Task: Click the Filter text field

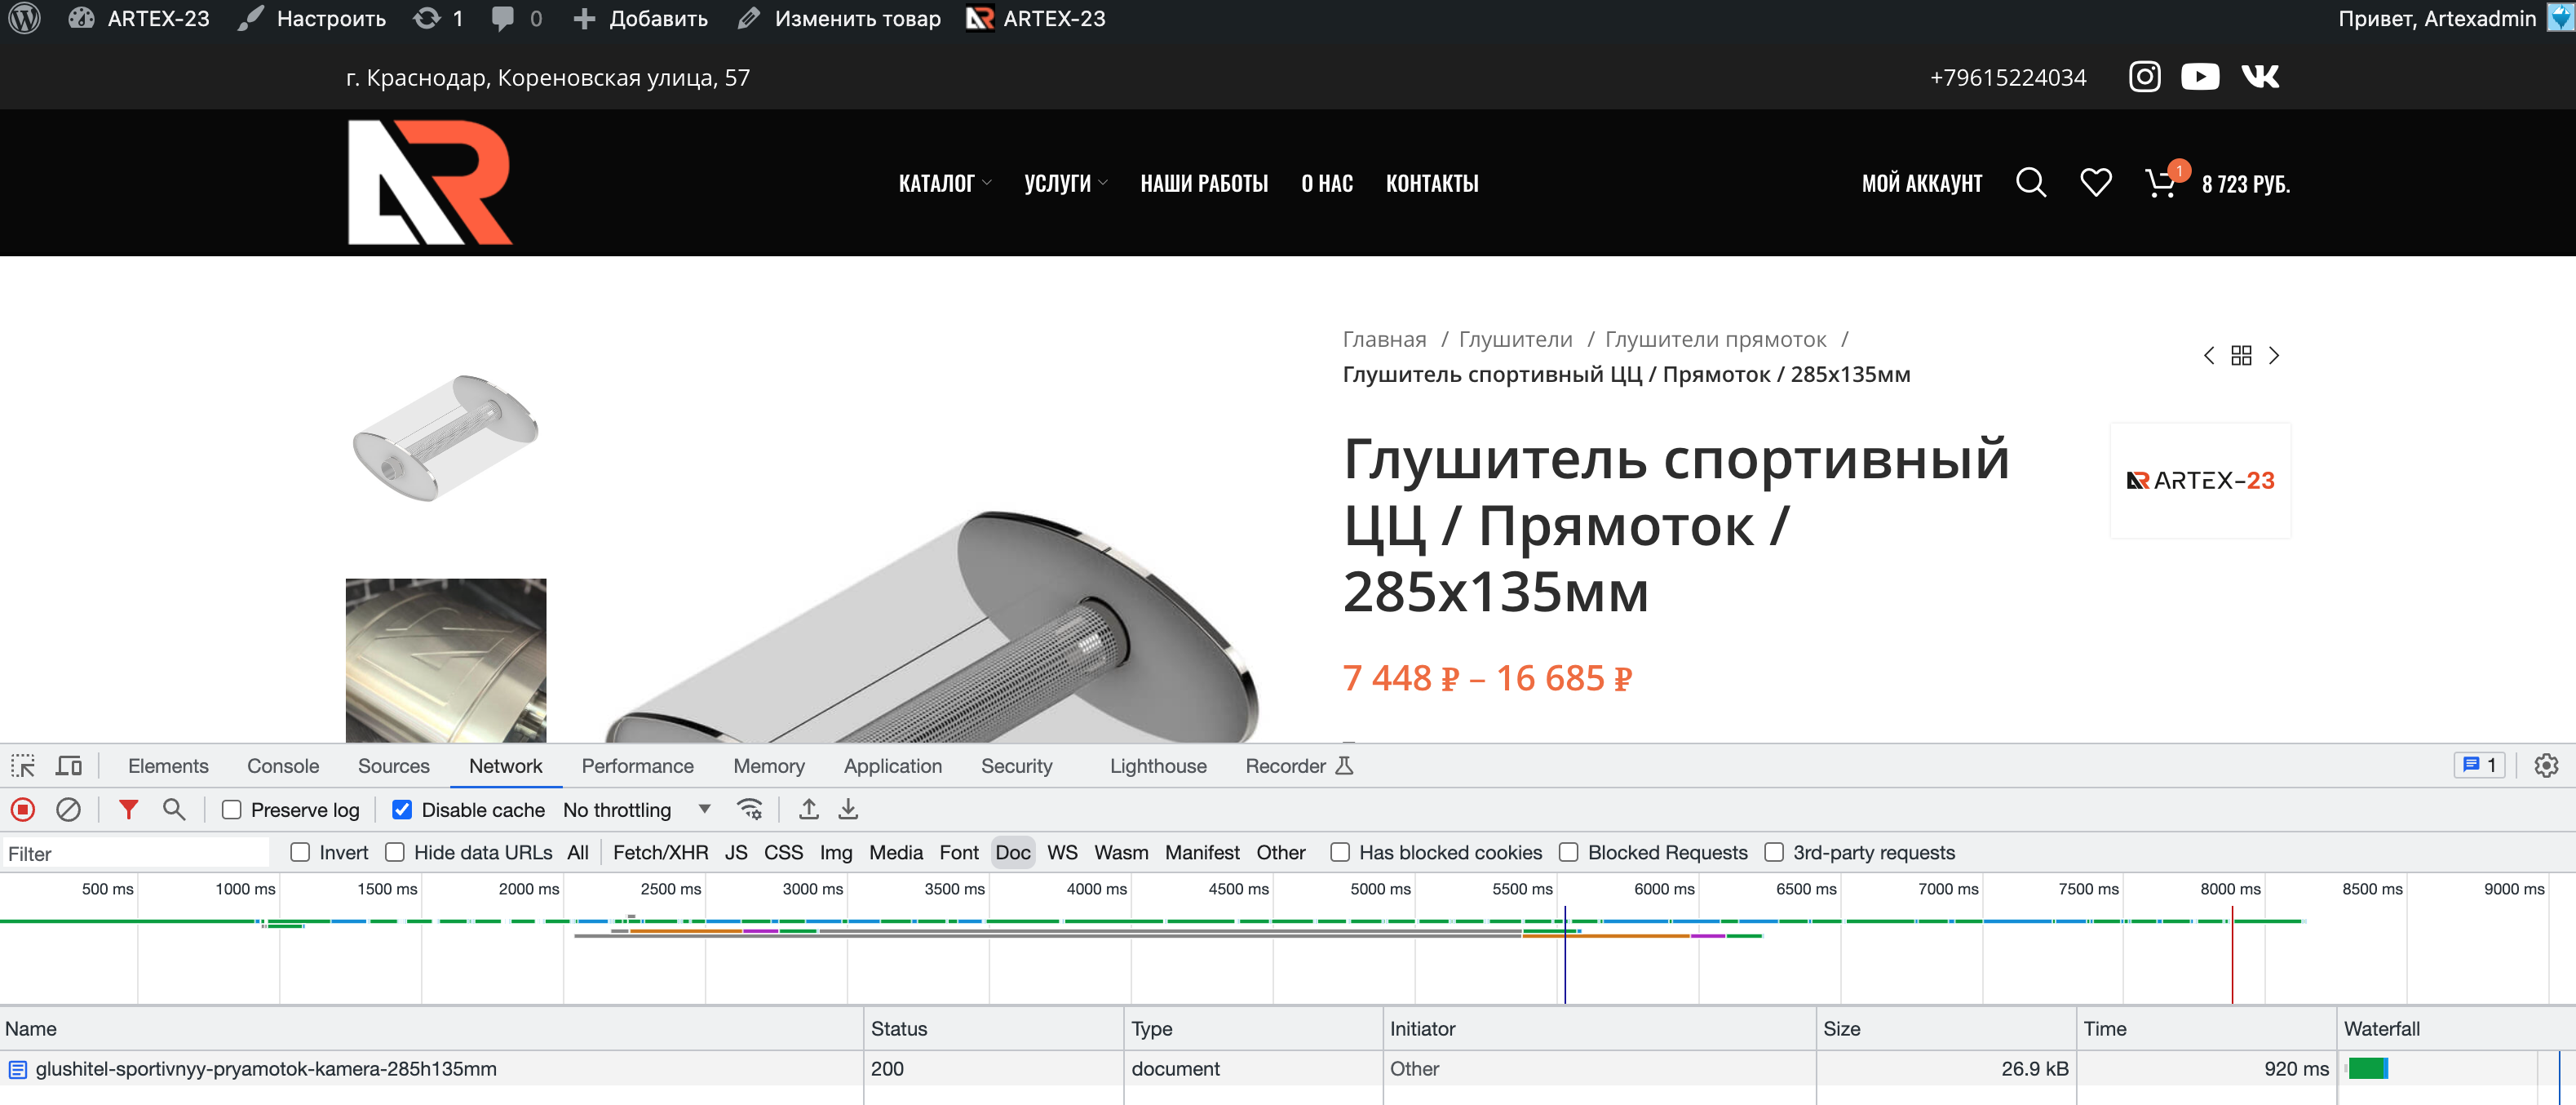Action: [x=135, y=853]
